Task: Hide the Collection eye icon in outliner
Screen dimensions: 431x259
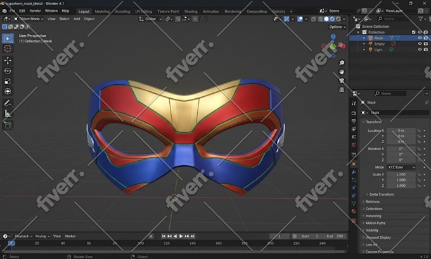Action: [x=420, y=32]
